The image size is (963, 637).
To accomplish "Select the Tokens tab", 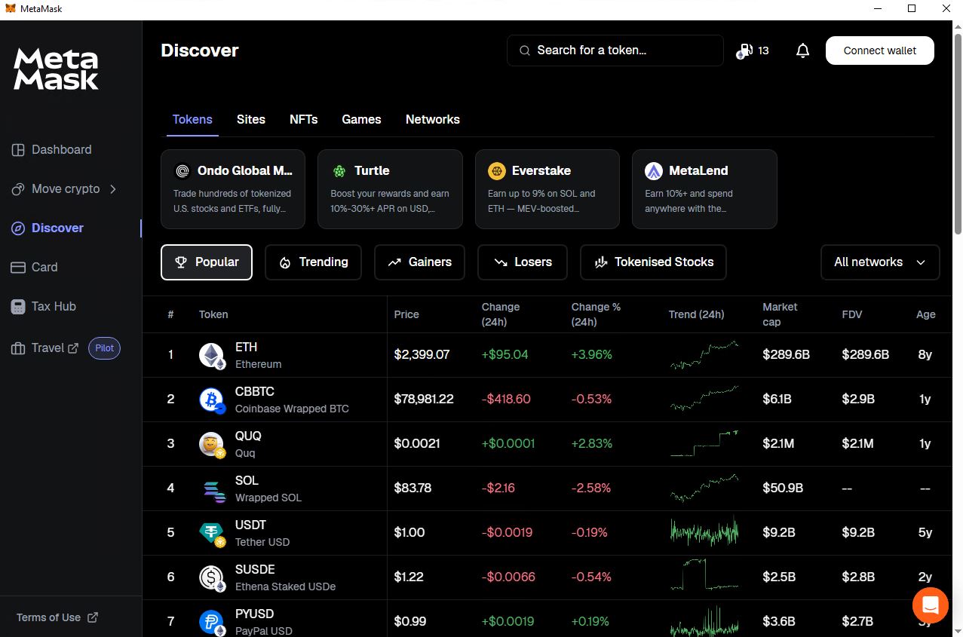I will pos(192,119).
